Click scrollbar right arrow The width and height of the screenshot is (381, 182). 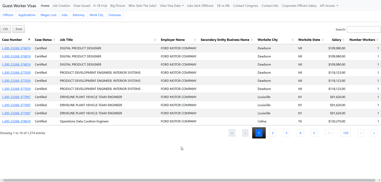(380, 180)
